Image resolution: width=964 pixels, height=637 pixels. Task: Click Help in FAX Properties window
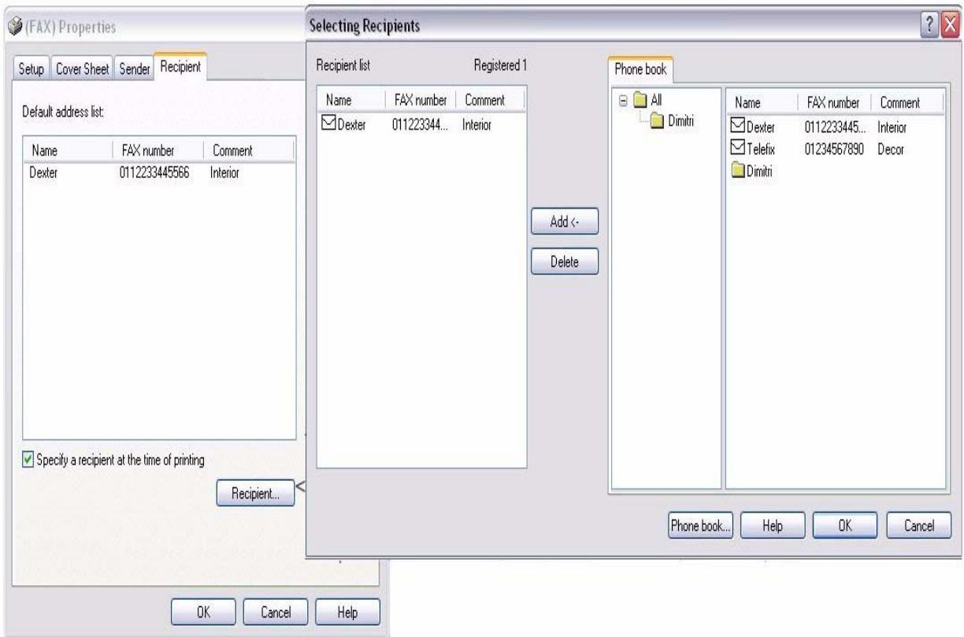(x=347, y=611)
